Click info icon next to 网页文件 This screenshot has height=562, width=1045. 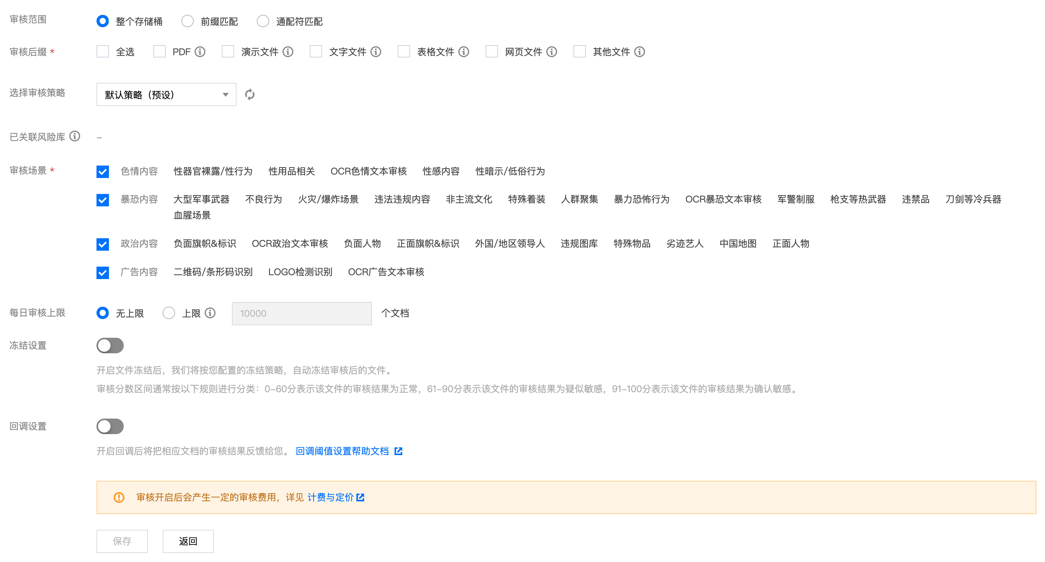pos(552,51)
